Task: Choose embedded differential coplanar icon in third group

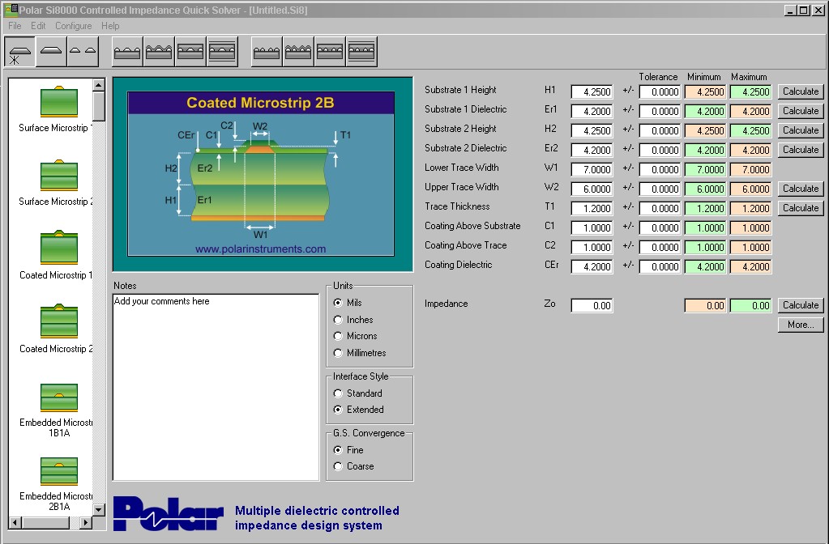Action: tap(331, 52)
